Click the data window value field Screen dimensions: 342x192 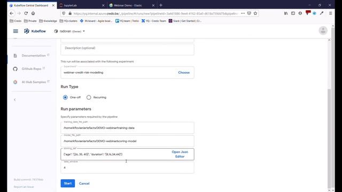[127, 167]
